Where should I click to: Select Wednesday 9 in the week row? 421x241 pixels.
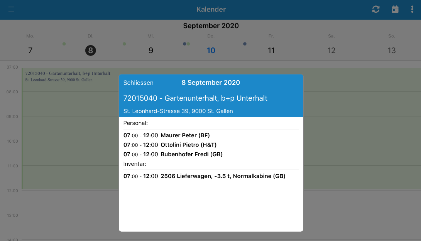150,51
